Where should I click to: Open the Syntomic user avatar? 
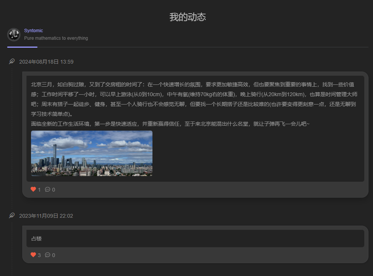click(14, 34)
